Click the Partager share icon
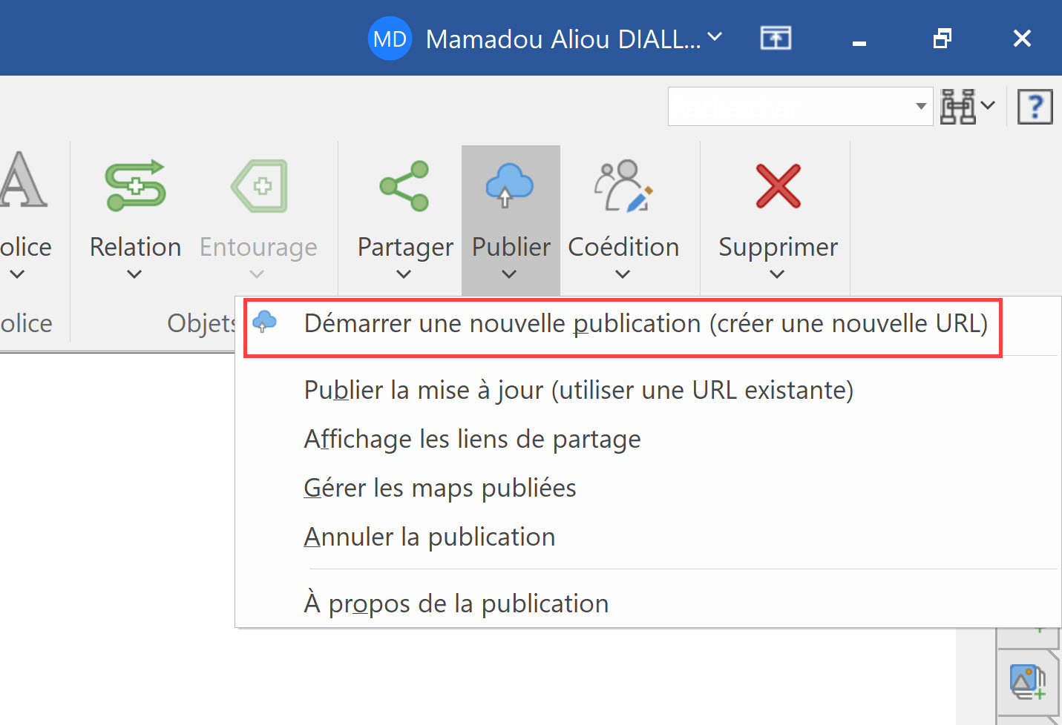This screenshot has width=1062, height=725. pos(404,185)
